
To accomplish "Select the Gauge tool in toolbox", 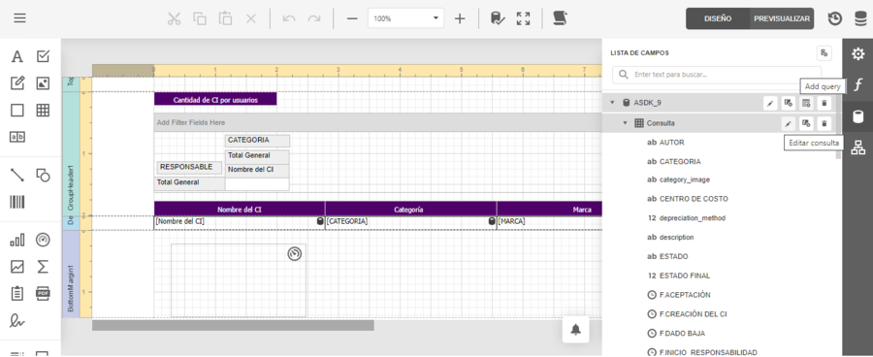I will tap(43, 240).
